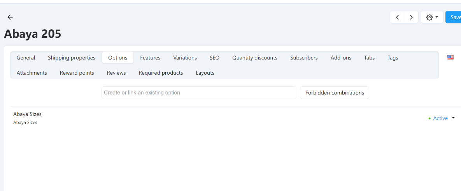Switch to the Layouts tab
The image size is (461, 191).
205,73
